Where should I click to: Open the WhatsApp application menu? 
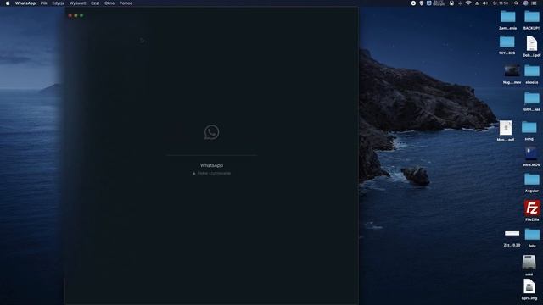click(x=25, y=3)
